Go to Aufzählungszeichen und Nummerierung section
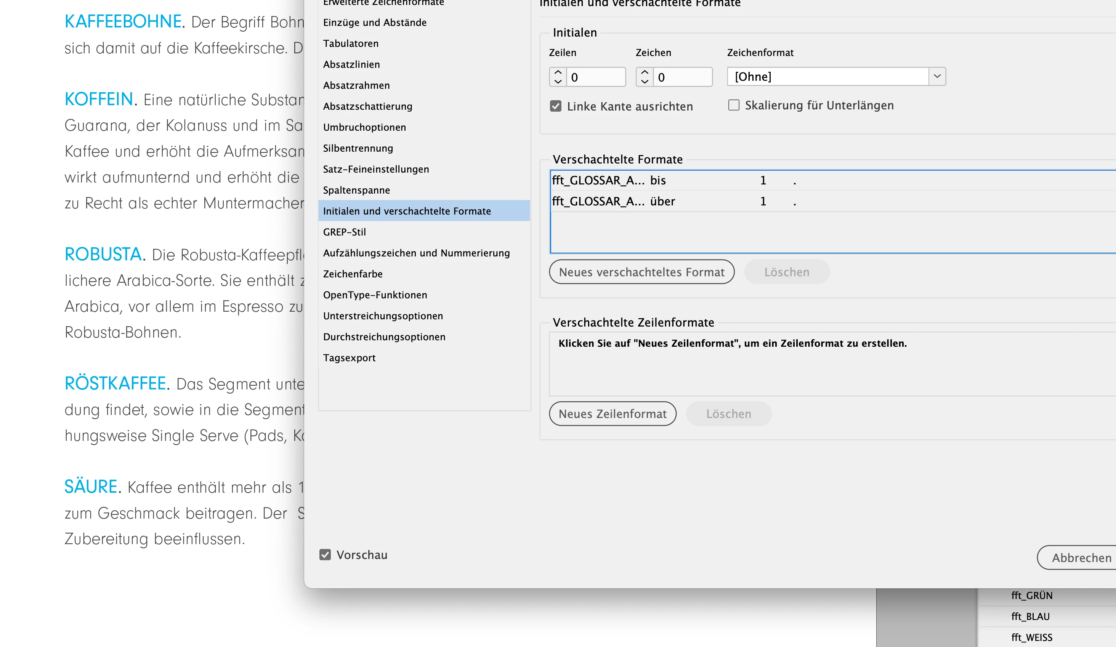Viewport: 1116px width, 647px height. [x=416, y=253]
